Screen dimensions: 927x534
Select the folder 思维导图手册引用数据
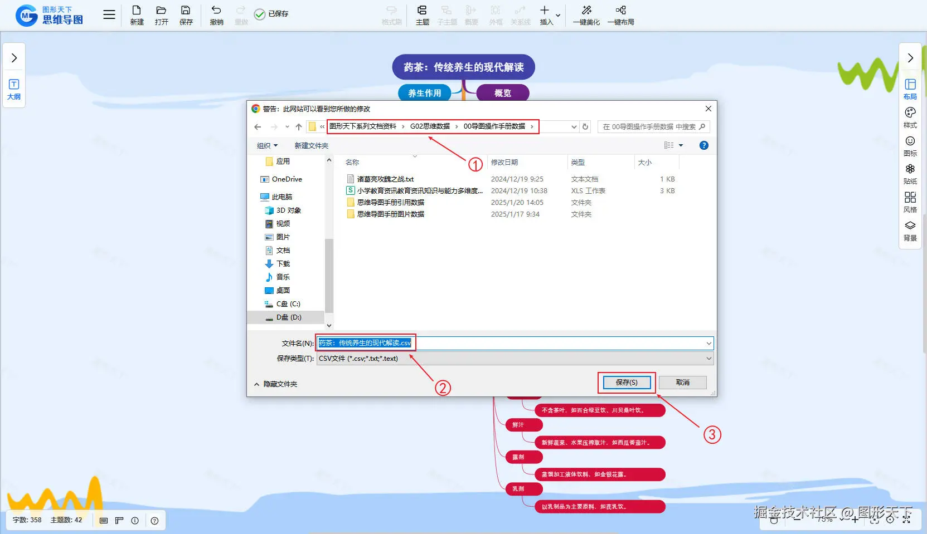[385, 203]
